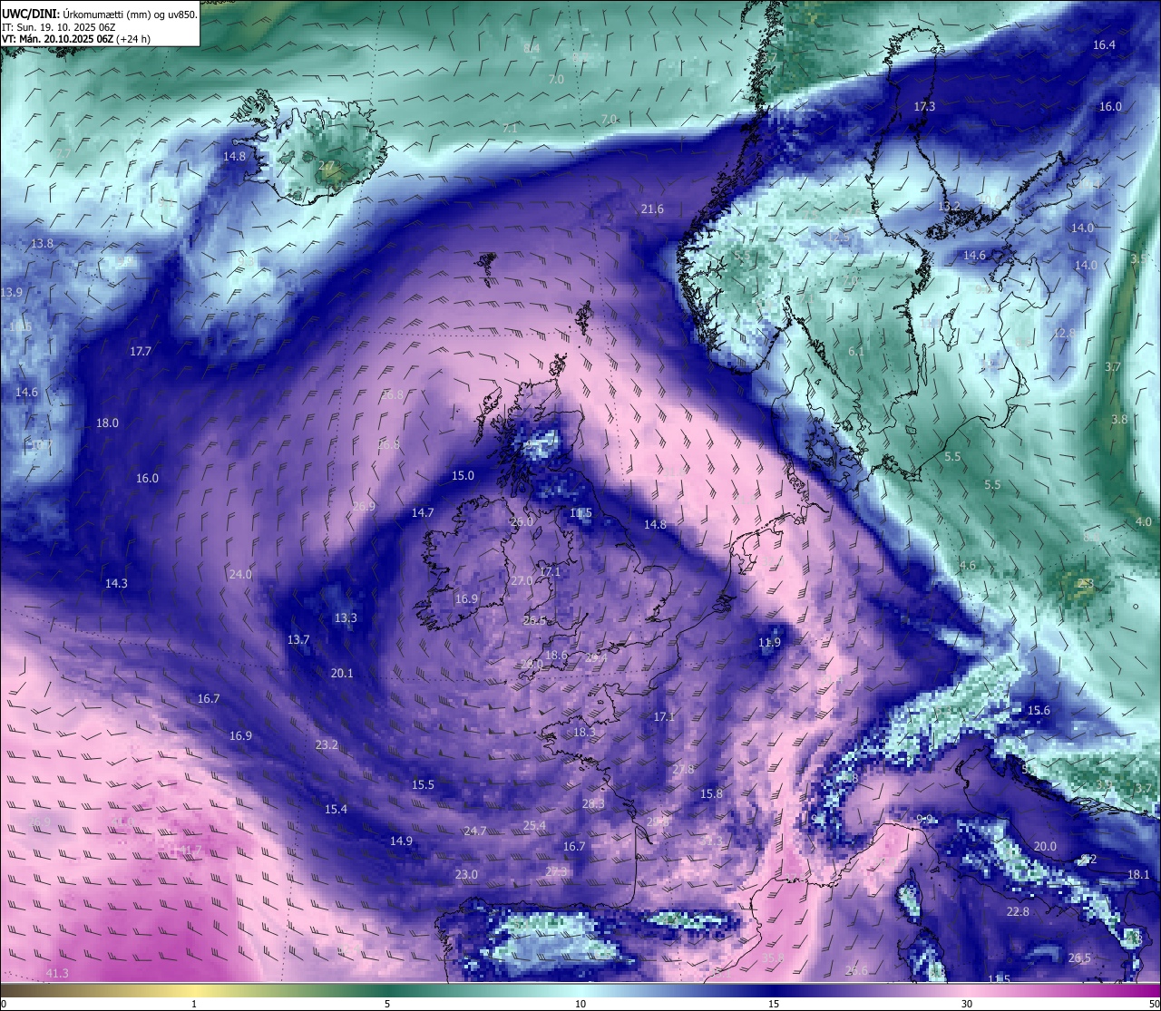Click the 21.6 value off Norway's coast

pos(652,209)
